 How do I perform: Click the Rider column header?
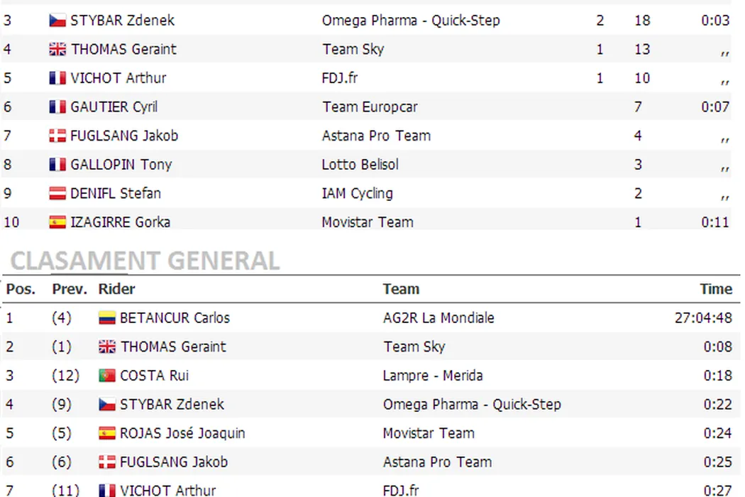(x=116, y=289)
